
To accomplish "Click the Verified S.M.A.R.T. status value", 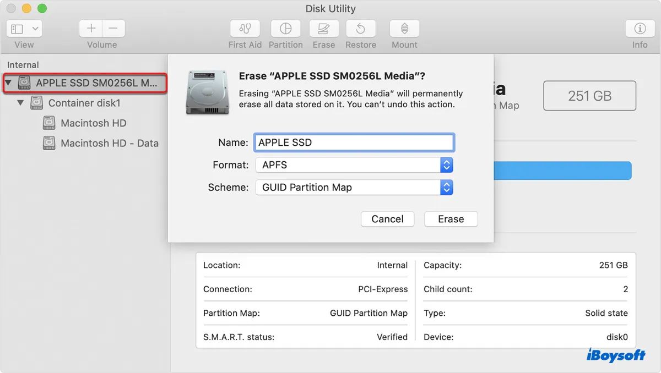I will [x=392, y=337].
